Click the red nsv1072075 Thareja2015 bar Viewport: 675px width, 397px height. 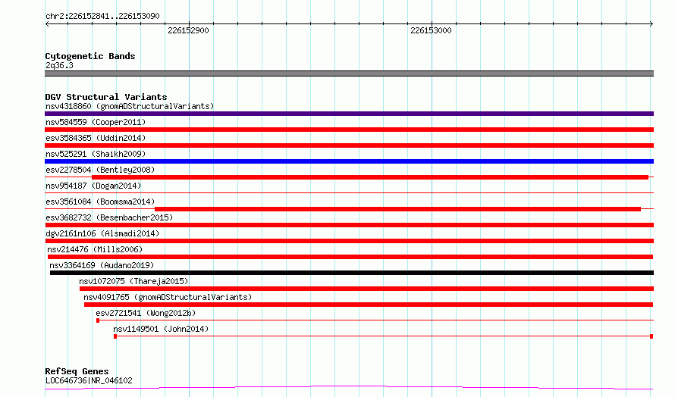[367, 289]
